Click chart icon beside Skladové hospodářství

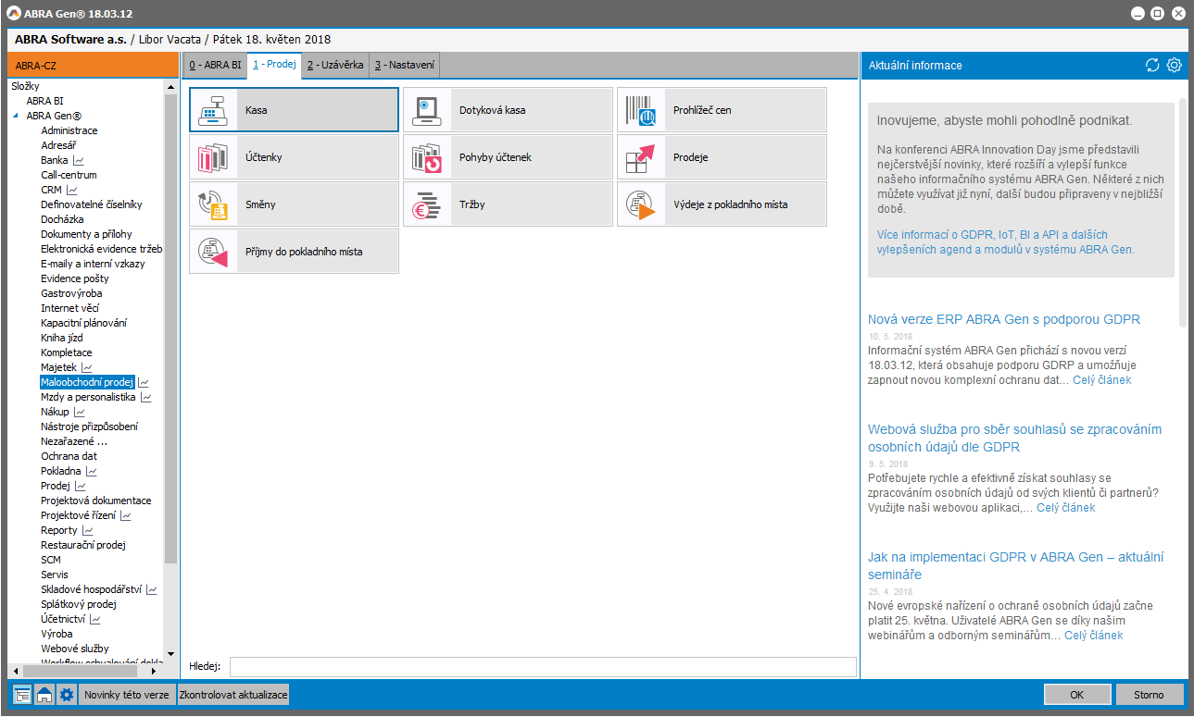pyautogui.click(x=152, y=589)
